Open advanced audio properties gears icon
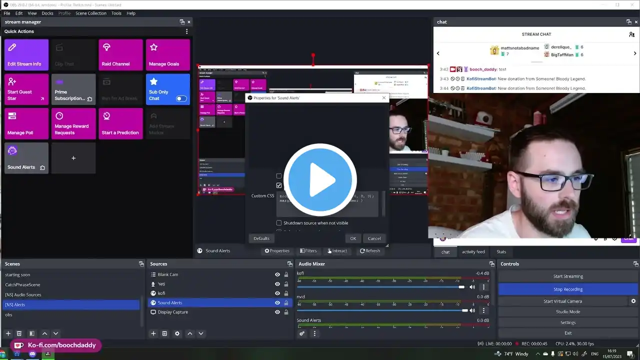 coord(302,333)
